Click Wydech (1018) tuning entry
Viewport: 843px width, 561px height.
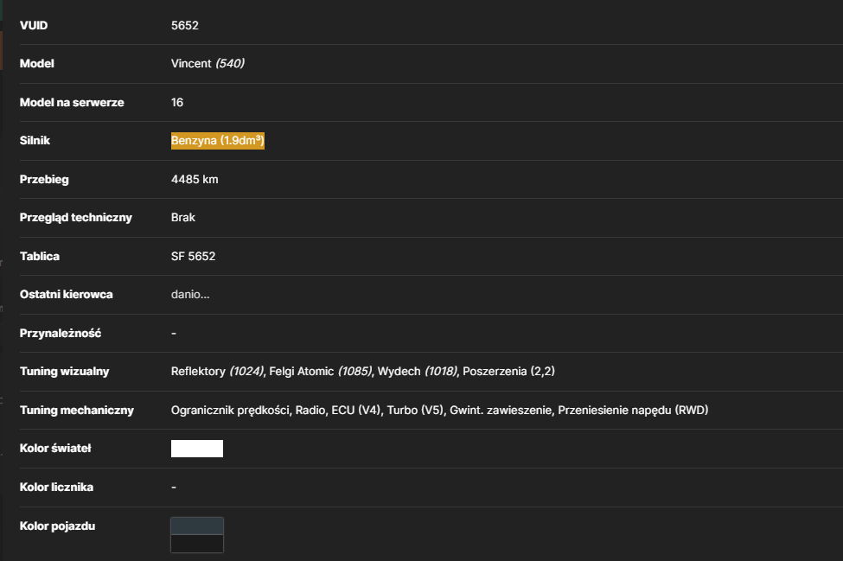(x=418, y=372)
